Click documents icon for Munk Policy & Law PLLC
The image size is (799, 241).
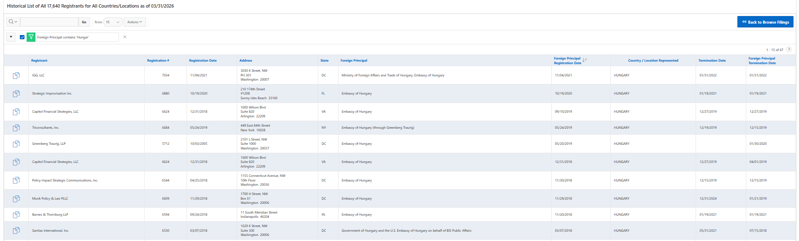pos(16,199)
